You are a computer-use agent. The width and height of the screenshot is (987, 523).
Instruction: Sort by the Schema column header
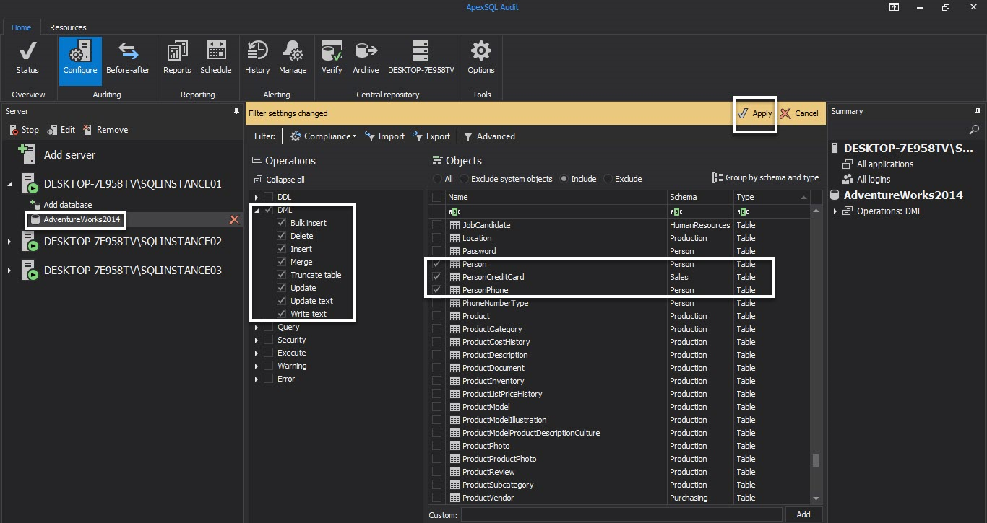[x=699, y=197]
